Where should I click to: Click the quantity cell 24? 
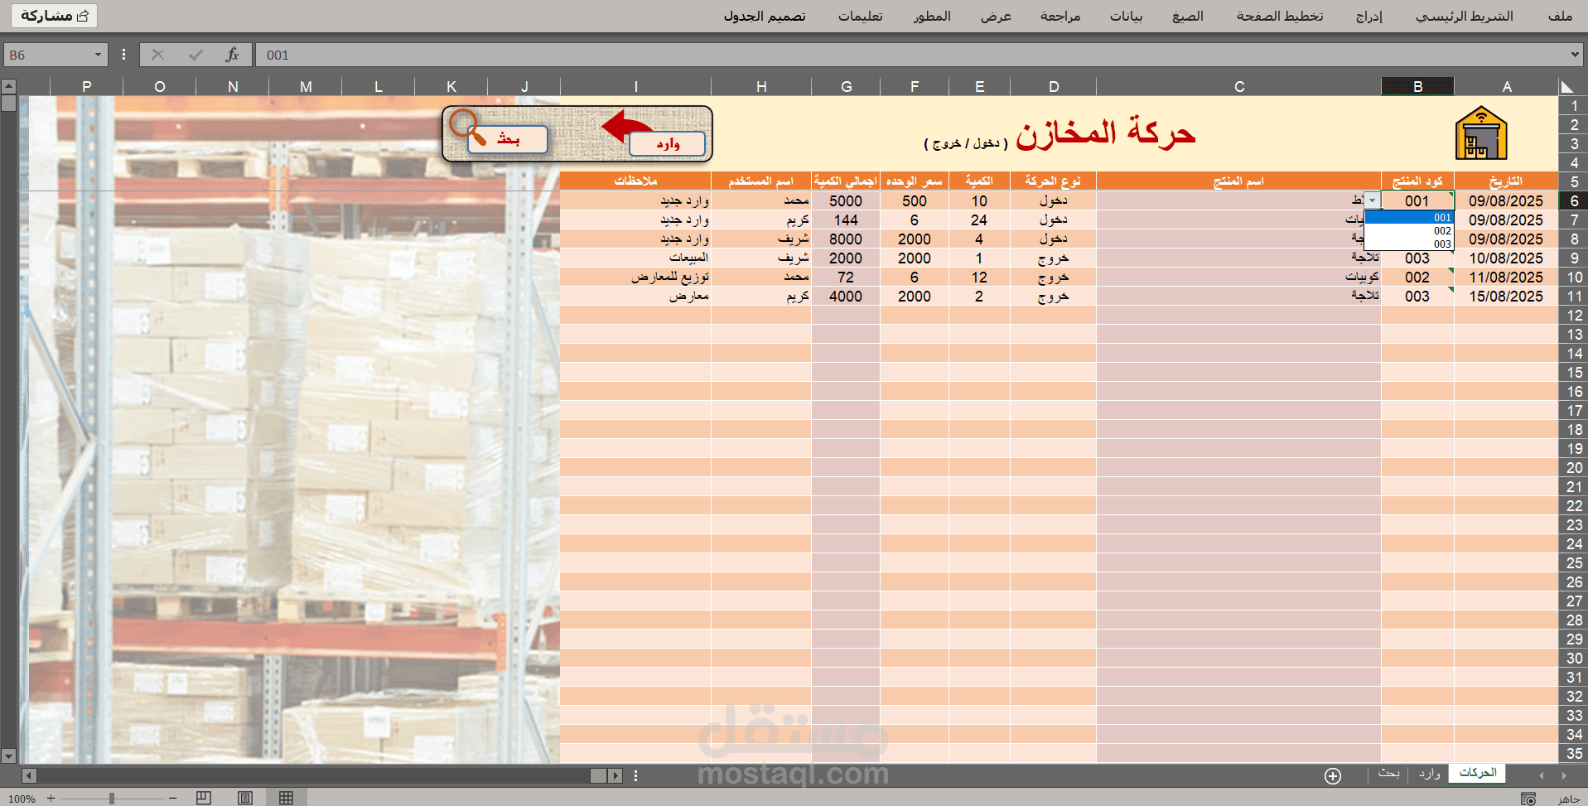[979, 220]
